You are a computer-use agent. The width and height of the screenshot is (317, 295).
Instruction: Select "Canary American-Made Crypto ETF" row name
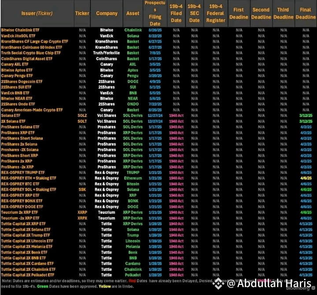coord(32,110)
